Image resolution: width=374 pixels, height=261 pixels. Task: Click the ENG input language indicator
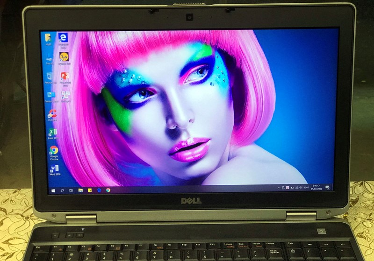307,188
